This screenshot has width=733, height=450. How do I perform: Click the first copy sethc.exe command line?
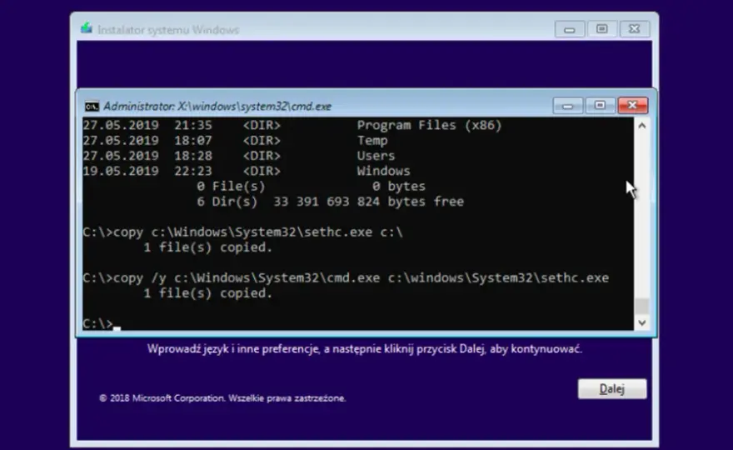(242, 232)
